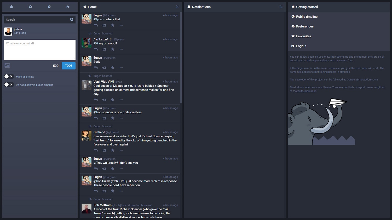Favourite '@bob spencer is one of its creators' toot

[x=113, y=118]
